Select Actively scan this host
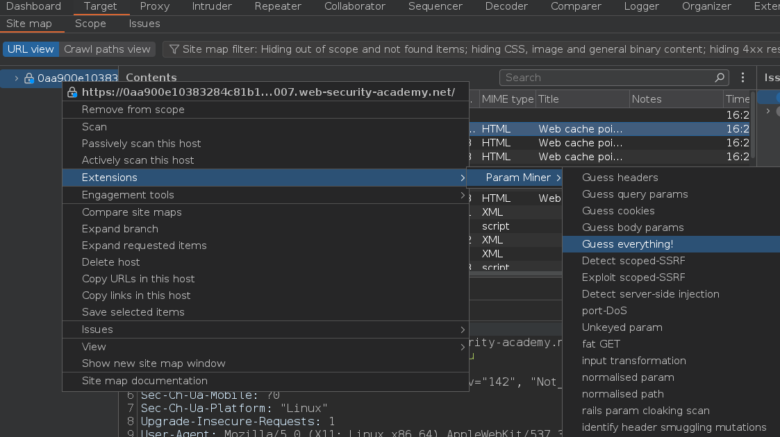This screenshot has height=437, width=780. tap(138, 160)
